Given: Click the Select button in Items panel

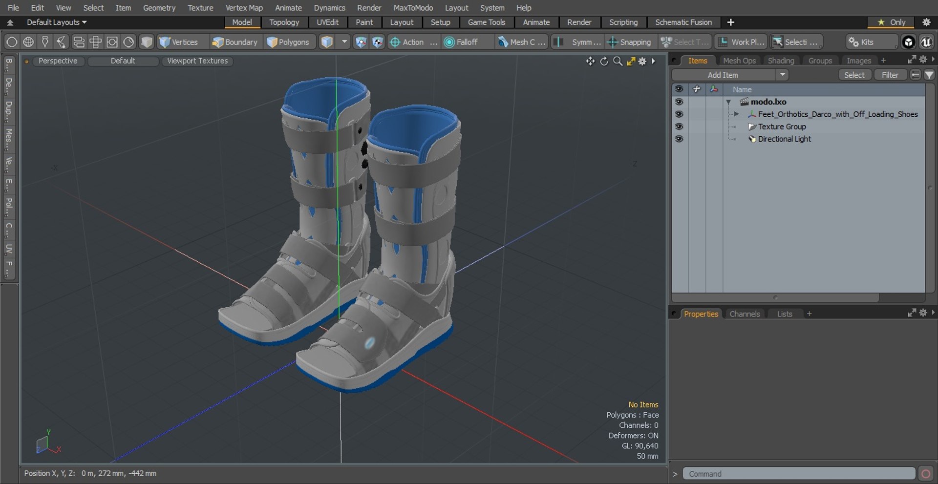Looking at the screenshot, I should [x=854, y=75].
